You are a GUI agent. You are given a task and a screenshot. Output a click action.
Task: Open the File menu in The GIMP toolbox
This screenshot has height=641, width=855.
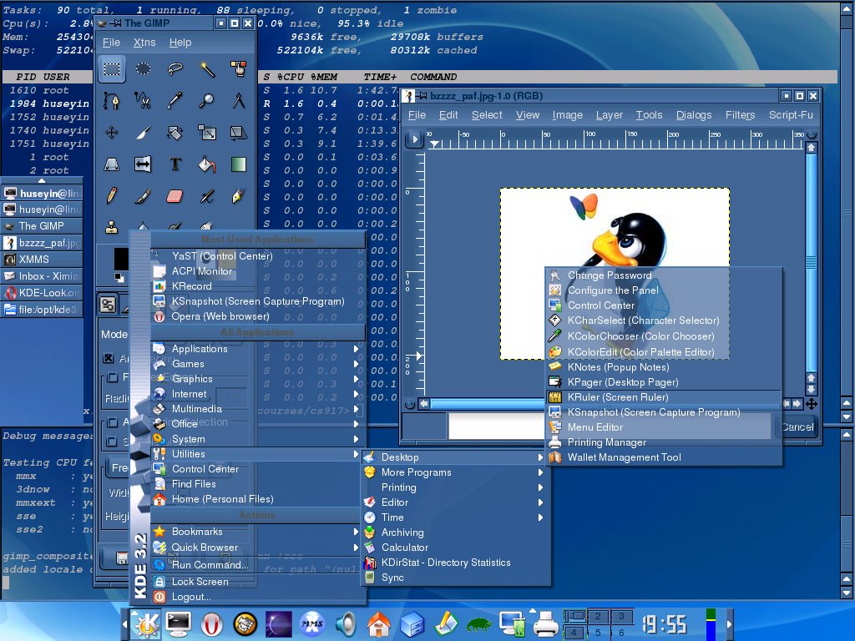click(x=111, y=43)
